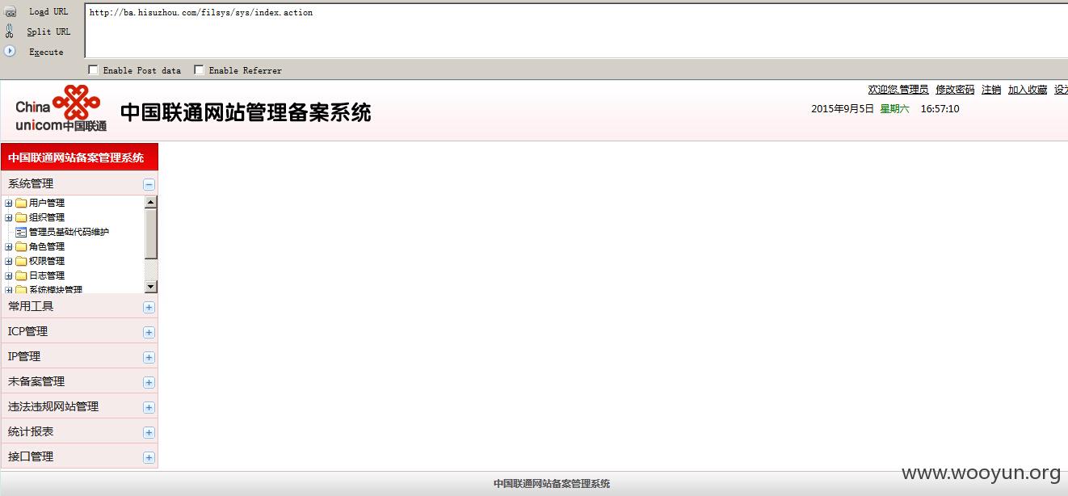1068x496 pixels.
Task: Click the 星期六 weekday text
Action: [894, 109]
